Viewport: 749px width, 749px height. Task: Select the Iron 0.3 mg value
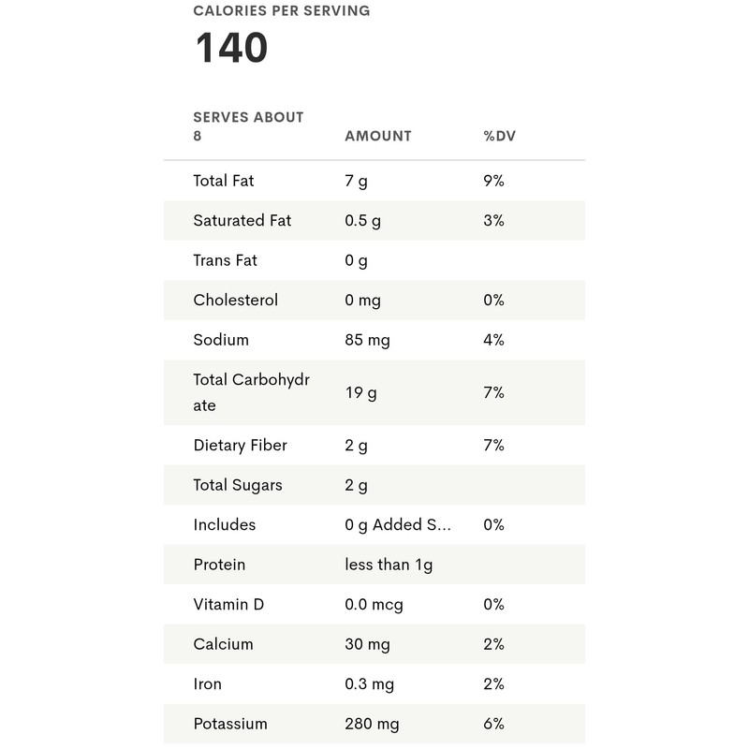tap(369, 684)
